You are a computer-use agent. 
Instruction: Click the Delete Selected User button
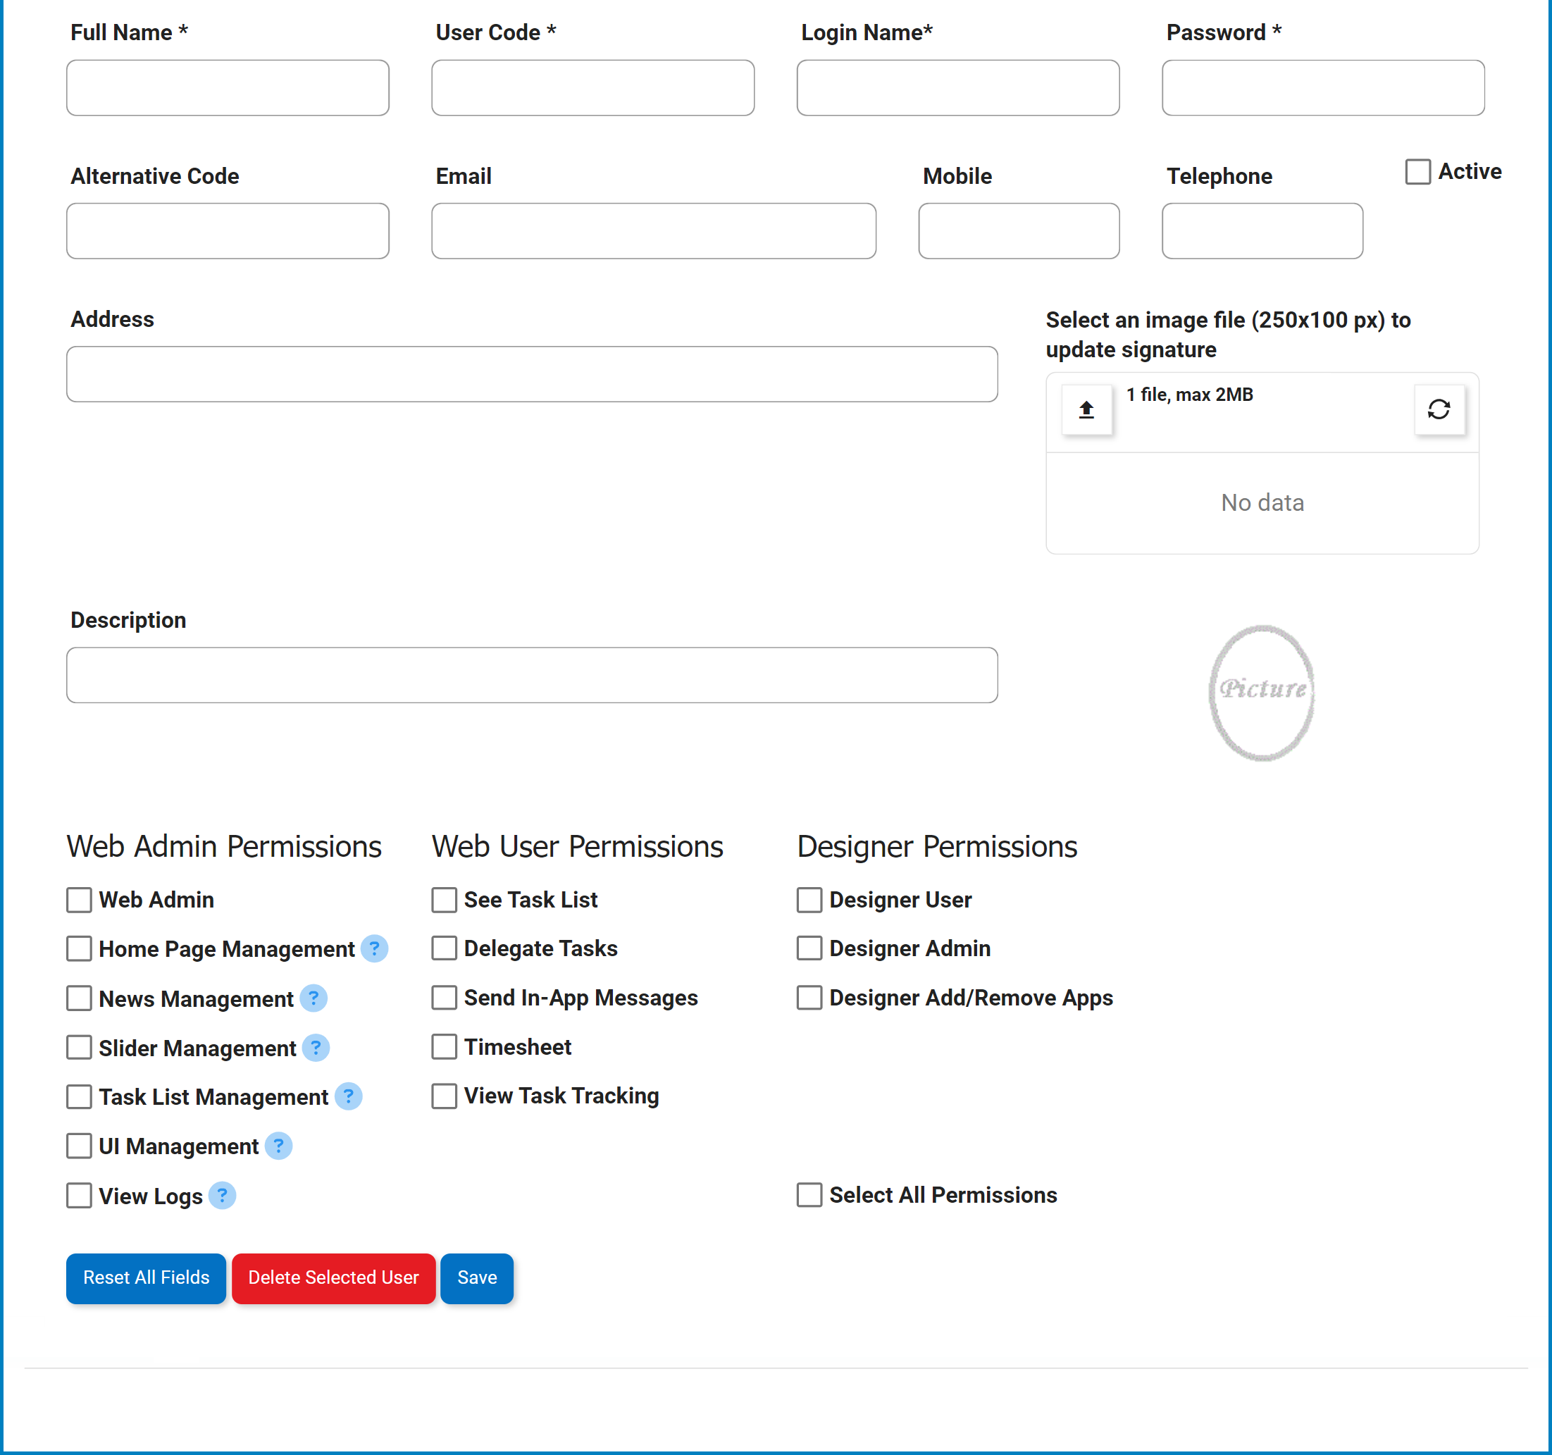coord(333,1277)
